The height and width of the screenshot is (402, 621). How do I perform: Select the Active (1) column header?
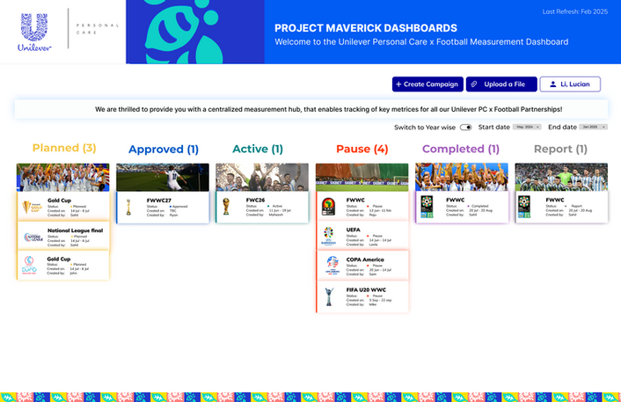[258, 149]
